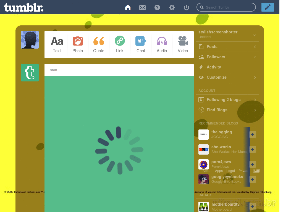This screenshot has height=212, width=283.
Task: Open the thejogging blog link
Action: tap(222, 132)
